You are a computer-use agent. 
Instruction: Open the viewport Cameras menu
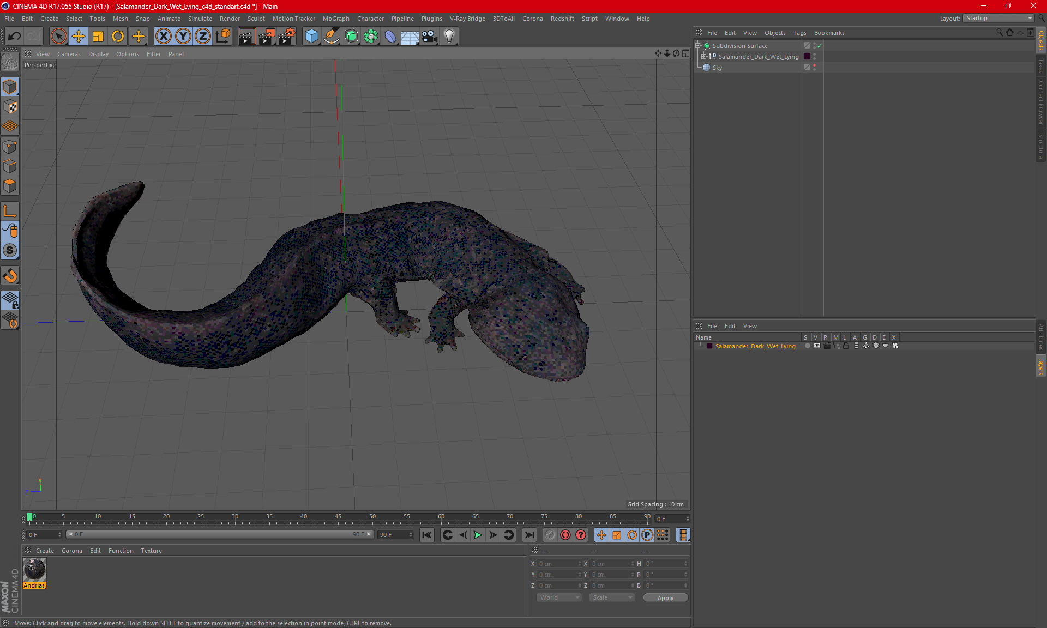tap(69, 54)
